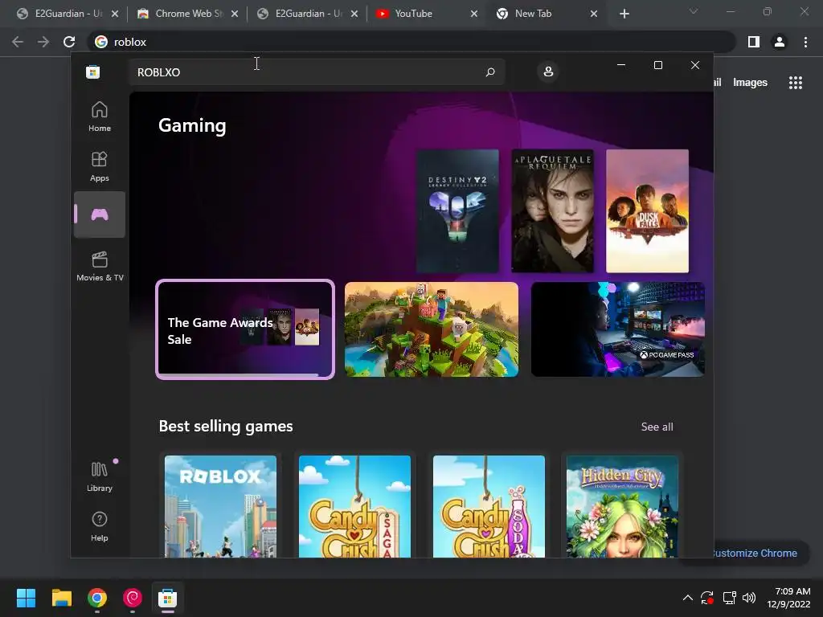Open Library in Store sidebar
Viewport: 823px width, 617px height.
(99, 476)
